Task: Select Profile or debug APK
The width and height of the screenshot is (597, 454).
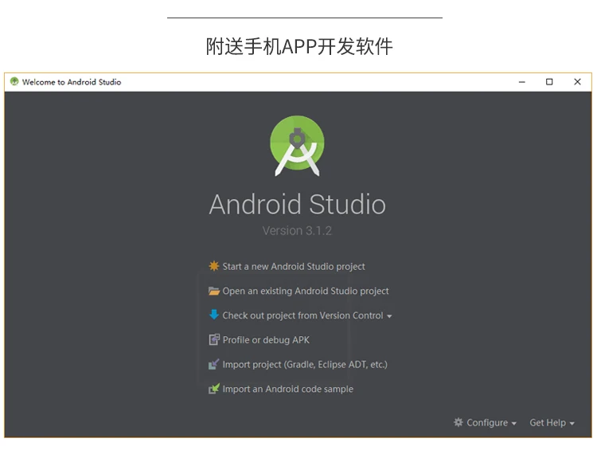Action: coord(266,340)
